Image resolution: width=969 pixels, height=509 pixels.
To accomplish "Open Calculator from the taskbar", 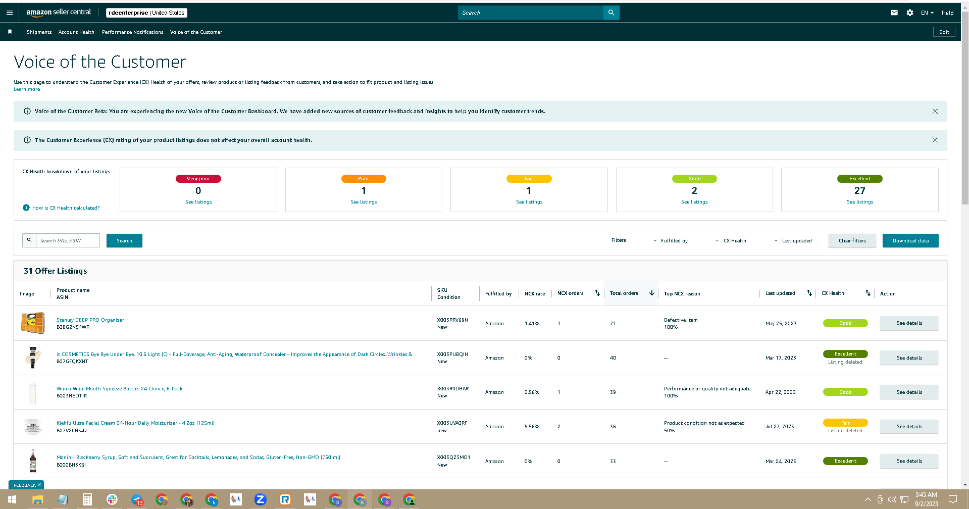I will [x=87, y=499].
